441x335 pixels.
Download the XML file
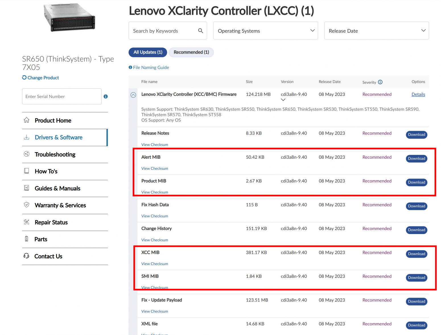click(x=417, y=325)
